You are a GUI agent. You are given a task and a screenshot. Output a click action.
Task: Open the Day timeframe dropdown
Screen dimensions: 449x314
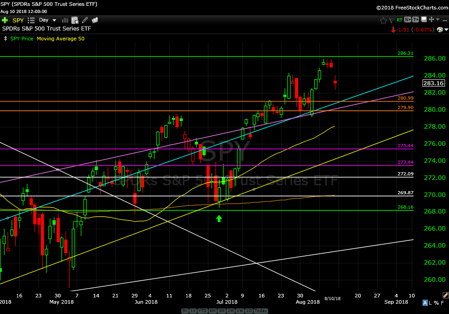pyautogui.click(x=48, y=20)
